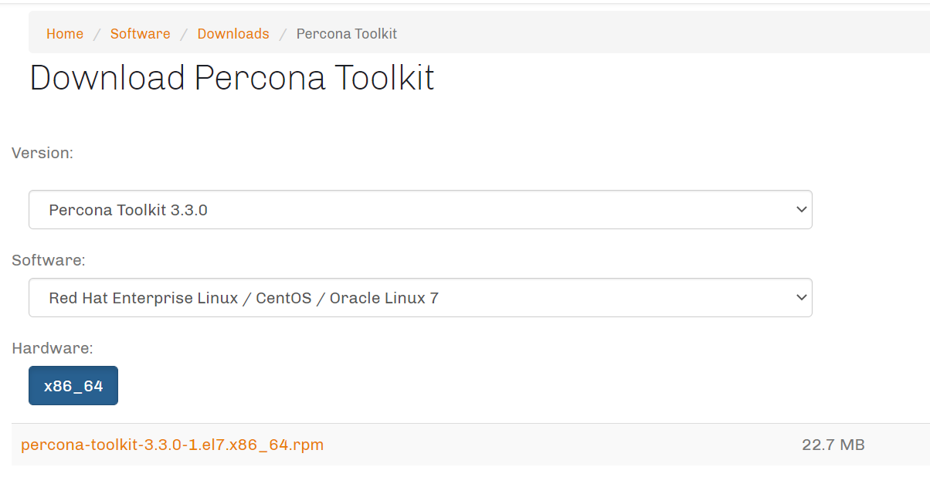930x494 pixels.
Task: Click the Percona Toolkit breadcrumb text
Action: [346, 34]
